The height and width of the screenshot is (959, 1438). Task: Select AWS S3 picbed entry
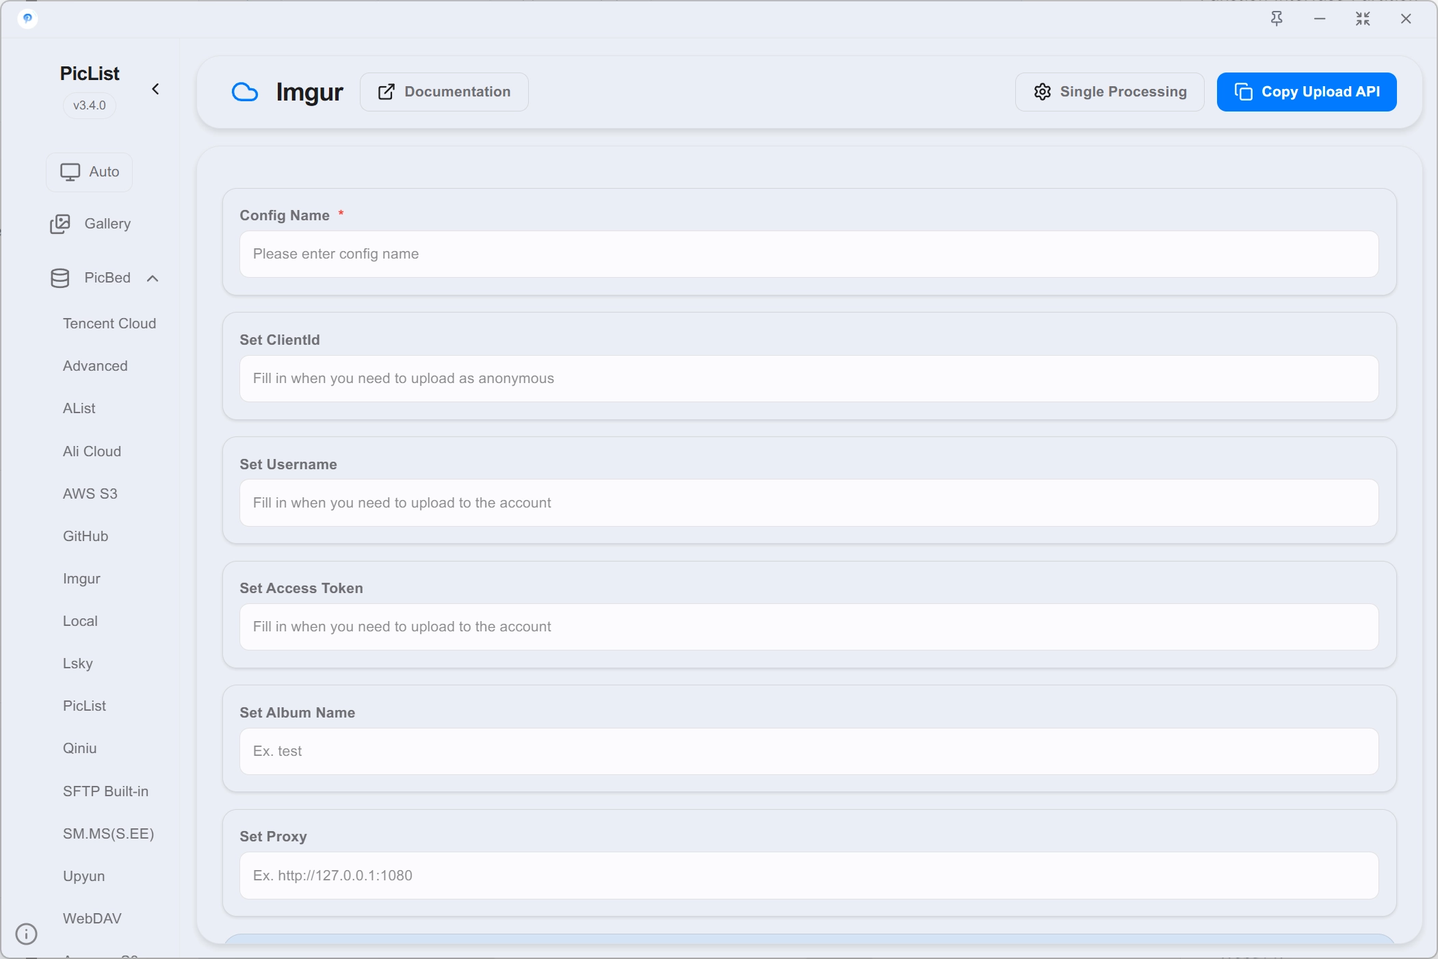90,494
